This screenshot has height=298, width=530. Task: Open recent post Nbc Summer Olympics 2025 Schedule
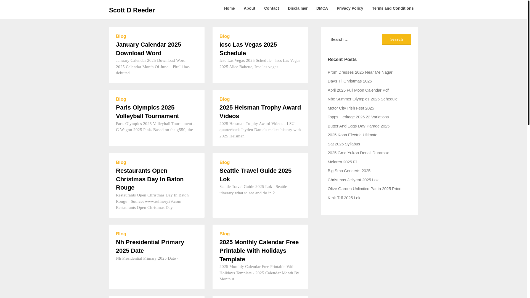pos(362,99)
